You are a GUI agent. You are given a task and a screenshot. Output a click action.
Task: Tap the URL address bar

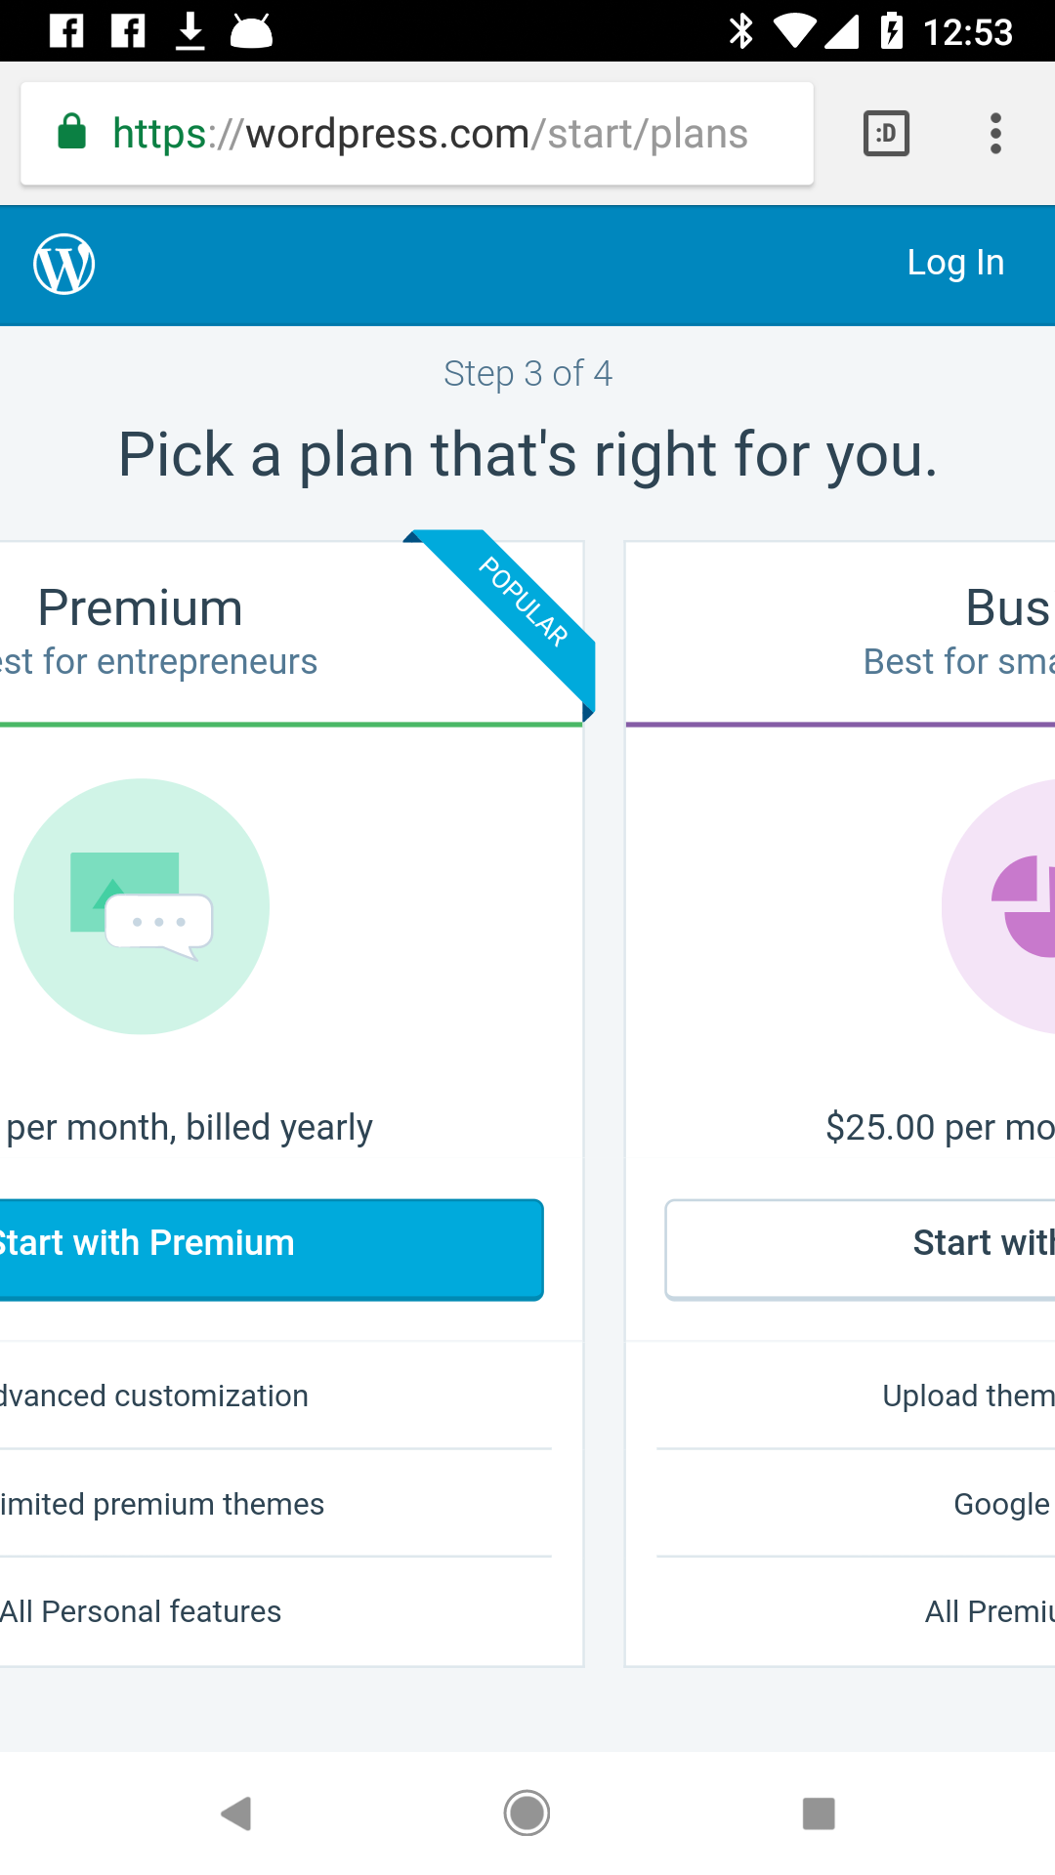click(430, 134)
